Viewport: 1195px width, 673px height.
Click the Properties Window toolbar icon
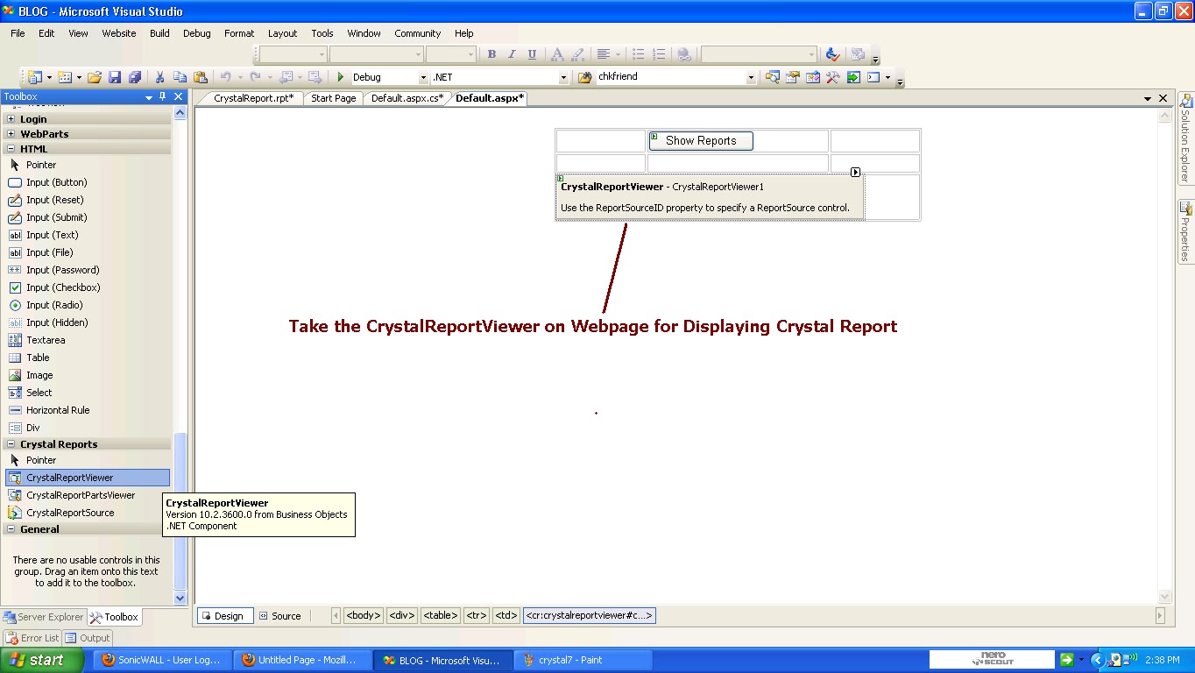(x=793, y=77)
